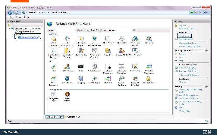Screen dimensions: 217x135
Task: Browse the site on port 80 http
Action: 187,68
